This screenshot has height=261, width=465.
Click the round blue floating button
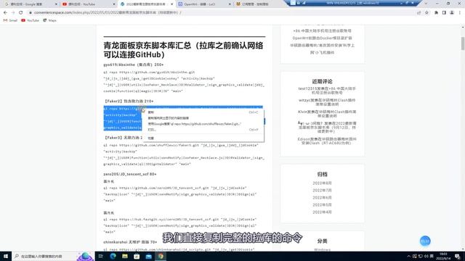425,241
